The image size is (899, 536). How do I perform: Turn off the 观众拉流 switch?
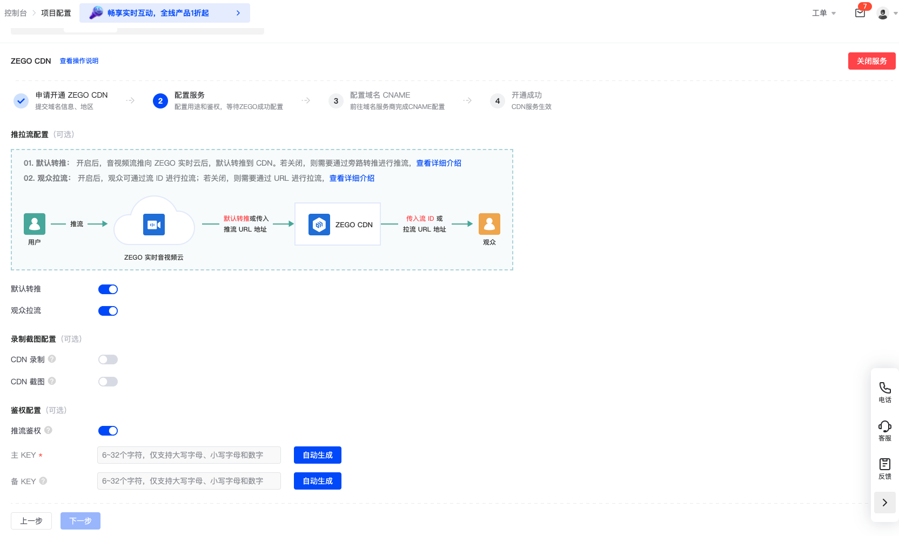click(x=108, y=311)
